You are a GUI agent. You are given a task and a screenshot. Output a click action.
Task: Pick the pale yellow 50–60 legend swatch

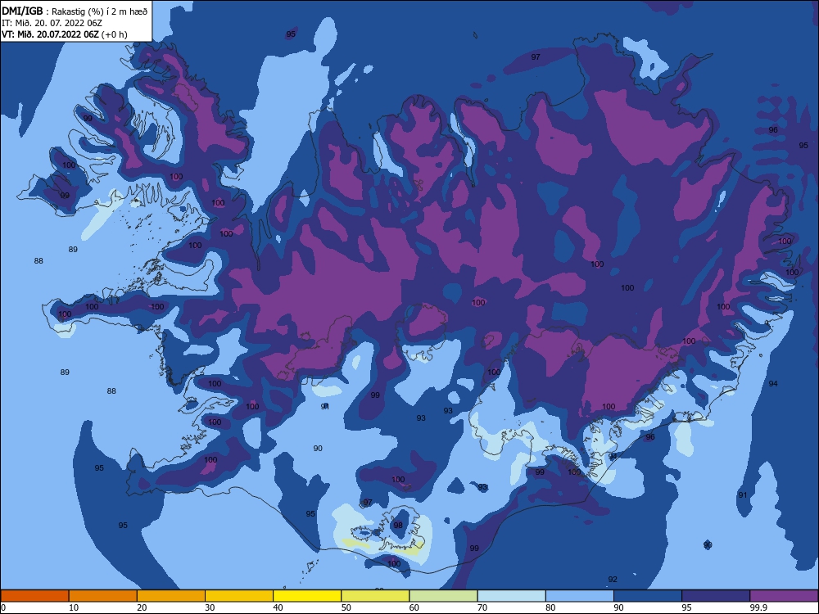(376, 596)
